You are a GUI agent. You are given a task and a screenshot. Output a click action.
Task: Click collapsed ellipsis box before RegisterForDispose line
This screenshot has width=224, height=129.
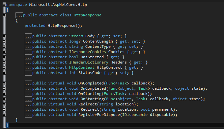tap(28, 115)
